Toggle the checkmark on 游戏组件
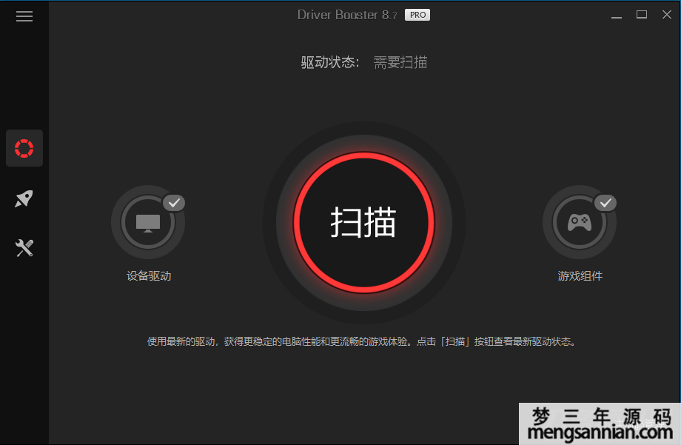Image resolution: width=681 pixels, height=445 pixels. pyautogui.click(x=605, y=203)
